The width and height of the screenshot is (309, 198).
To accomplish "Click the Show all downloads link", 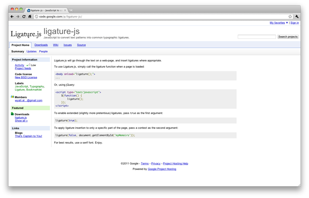I will (21, 121).
